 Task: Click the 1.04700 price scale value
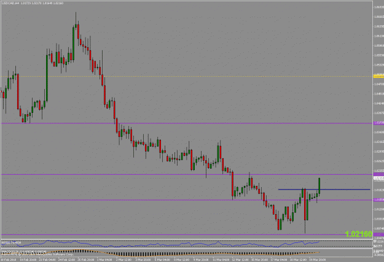[378, 84]
